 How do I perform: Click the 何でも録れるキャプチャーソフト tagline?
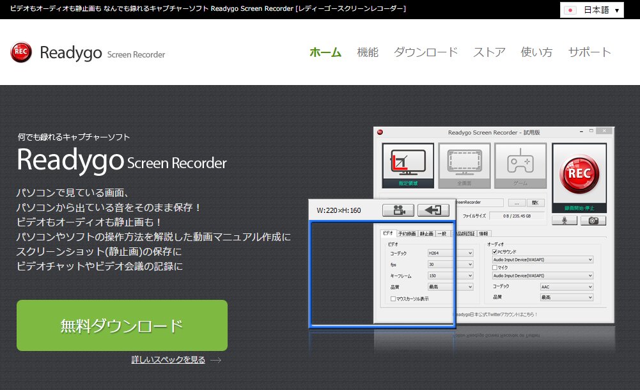tap(74, 137)
